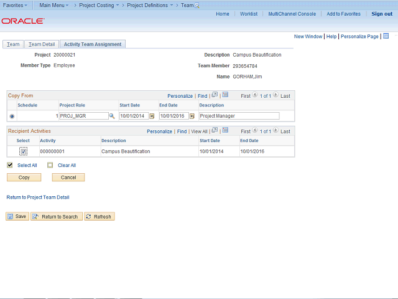Click Copy From download to spreadsheet icon
This screenshot has height=299, width=398.
[x=225, y=95]
